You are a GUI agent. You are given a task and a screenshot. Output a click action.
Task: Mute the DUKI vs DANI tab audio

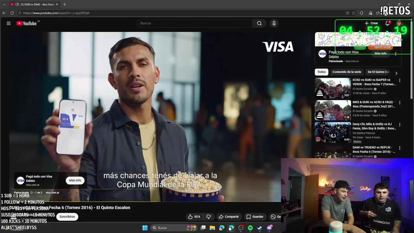coord(17,5)
